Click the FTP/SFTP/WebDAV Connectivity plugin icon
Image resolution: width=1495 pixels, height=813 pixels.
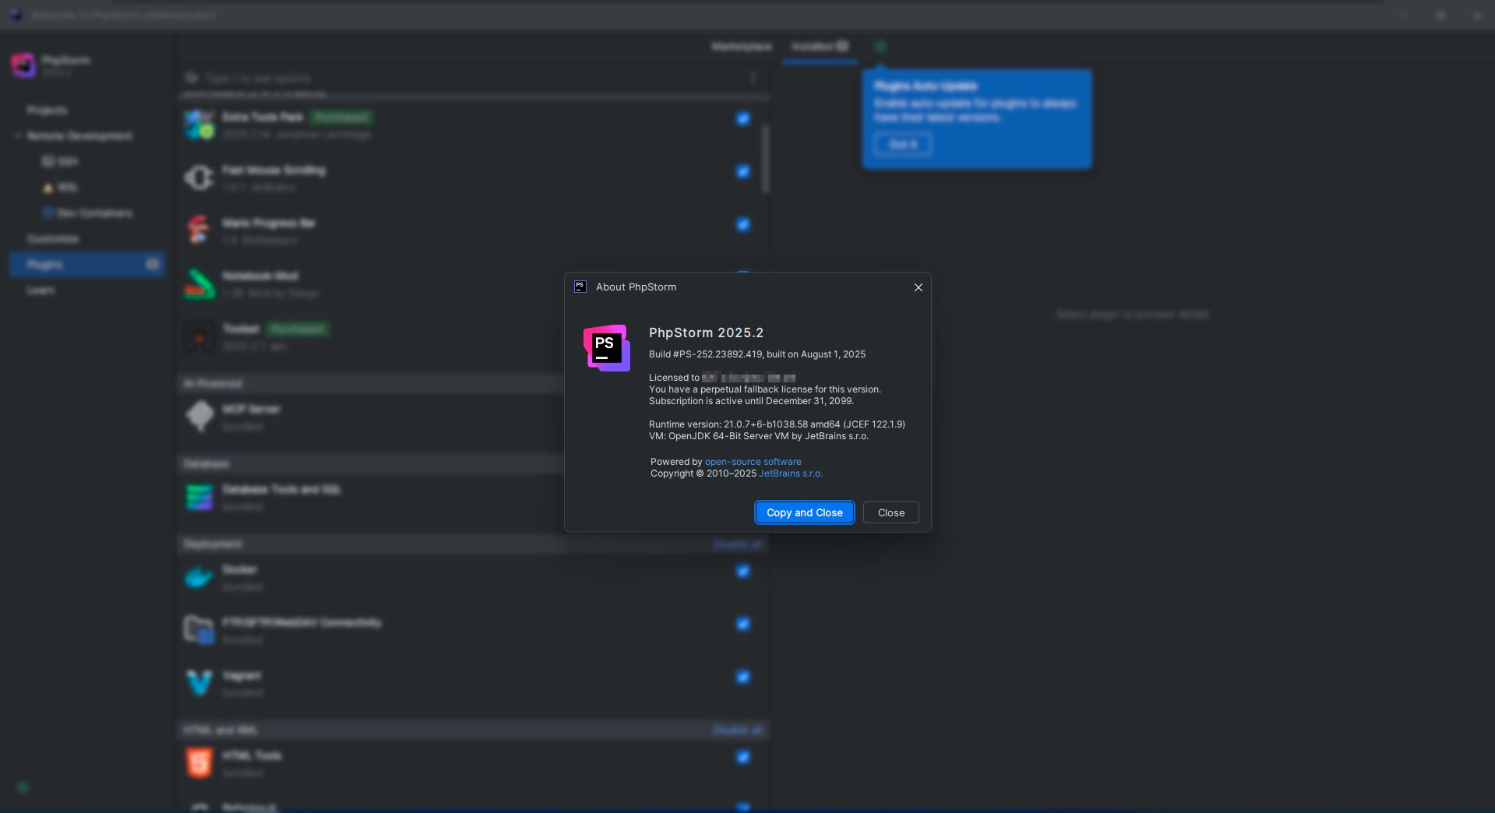pyautogui.click(x=199, y=630)
